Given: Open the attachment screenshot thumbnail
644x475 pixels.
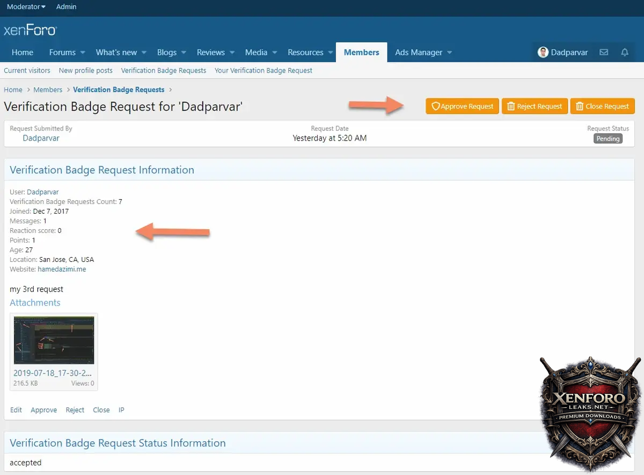Looking at the screenshot, I should 54,340.
